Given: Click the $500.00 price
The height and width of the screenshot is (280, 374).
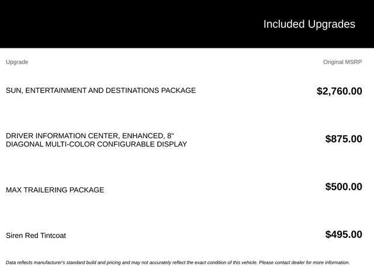Looking at the screenshot, I should tap(344, 187).
